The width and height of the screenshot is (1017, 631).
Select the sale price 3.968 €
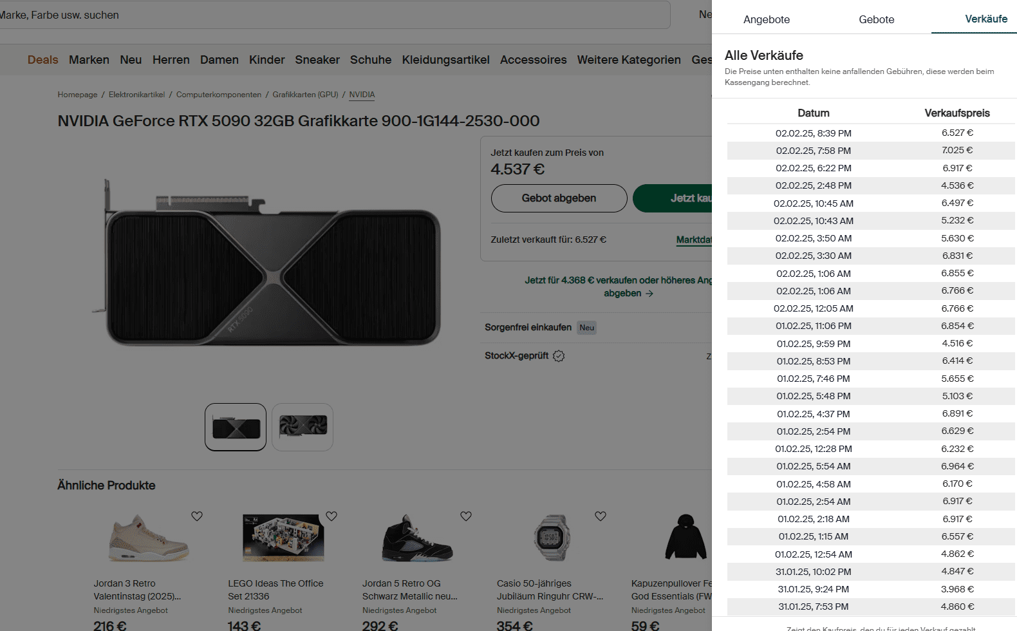pyautogui.click(x=957, y=589)
